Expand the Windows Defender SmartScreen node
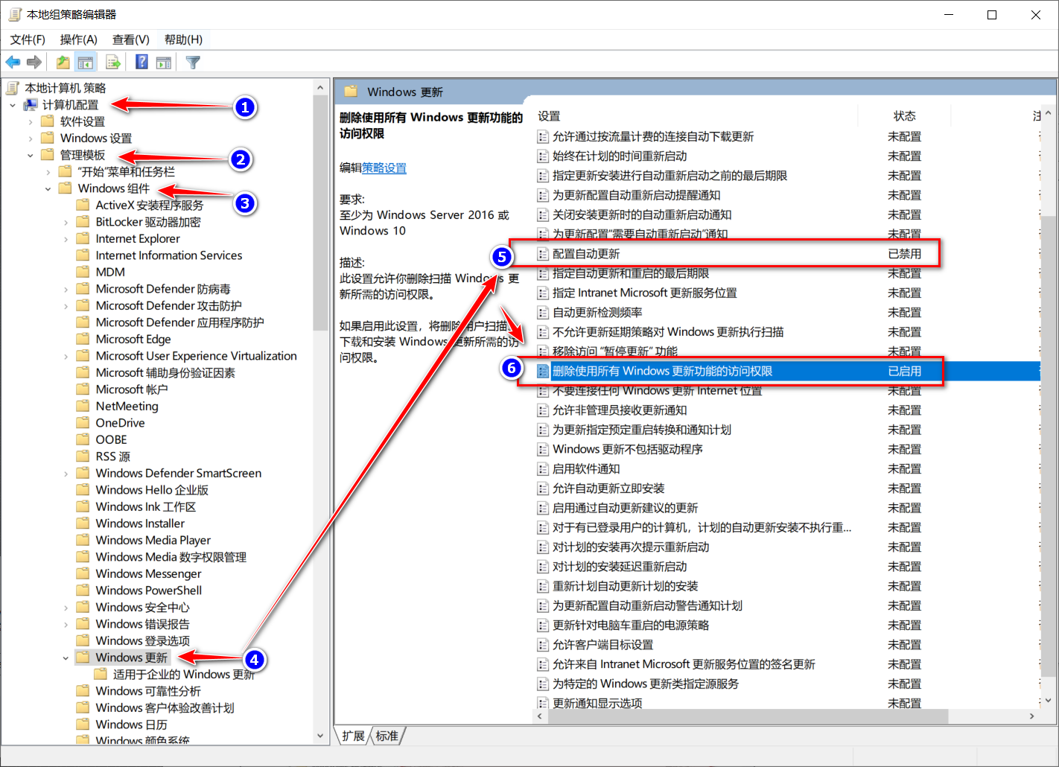1059x767 pixels. point(66,473)
